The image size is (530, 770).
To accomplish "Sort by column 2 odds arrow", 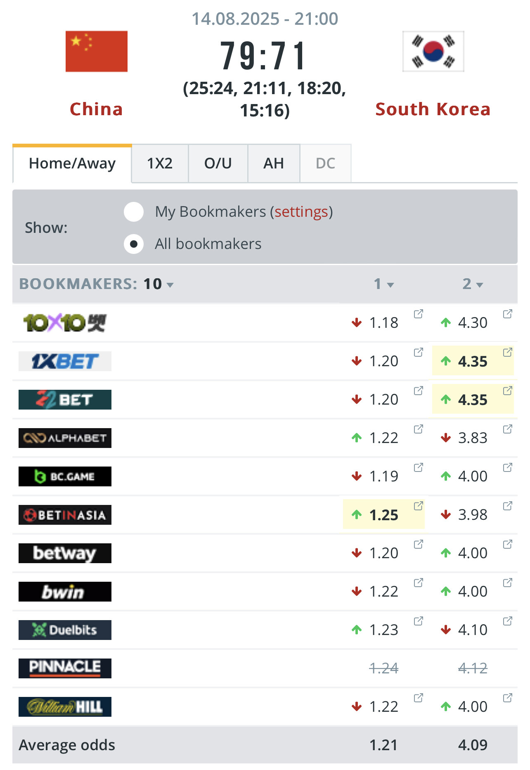I will [479, 284].
